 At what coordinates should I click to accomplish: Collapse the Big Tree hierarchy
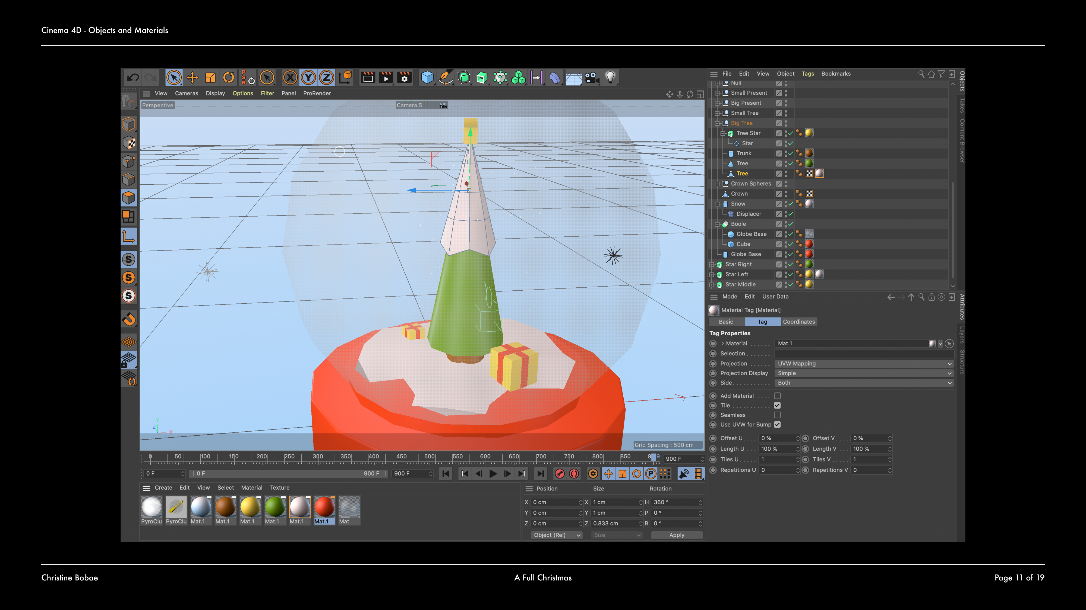click(717, 123)
